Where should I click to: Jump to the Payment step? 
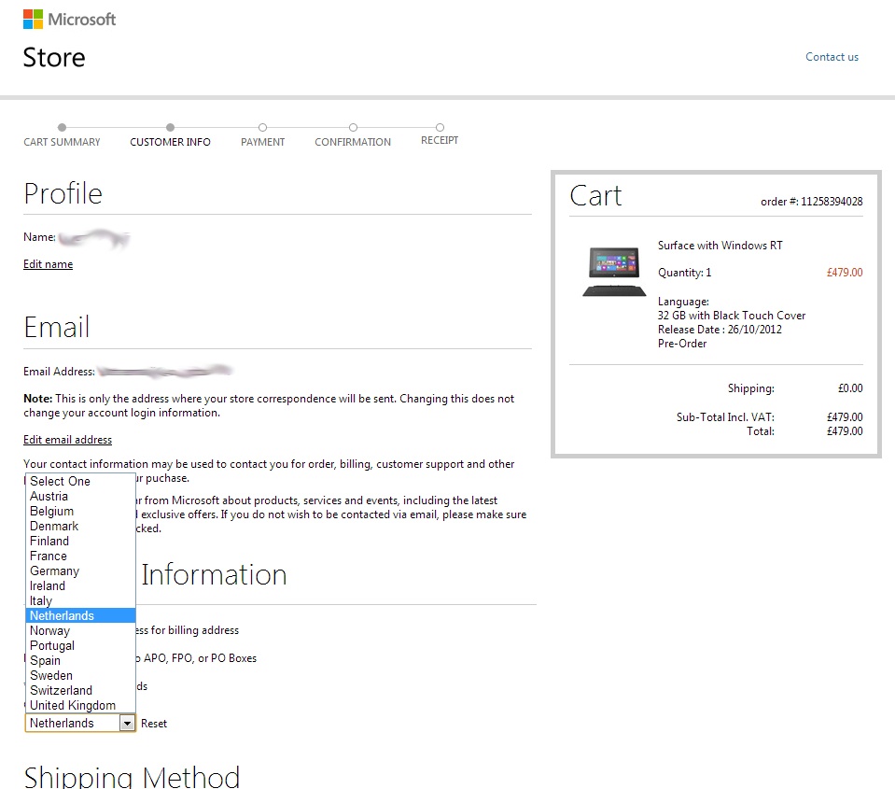coord(262,142)
